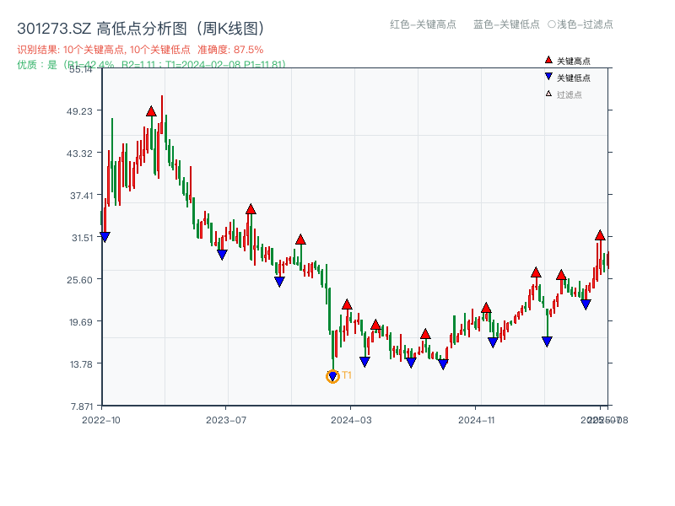The width and height of the screenshot is (675, 506).
Task: Click the leftmost blue key-low triangle at chart start
Action: (x=104, y=237)
